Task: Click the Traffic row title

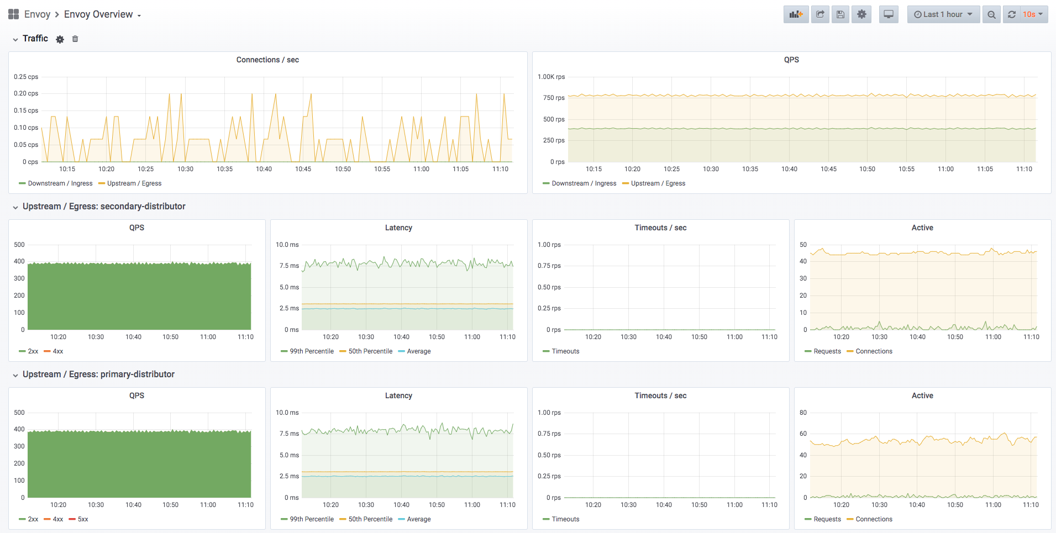Action: coord(35,39)
